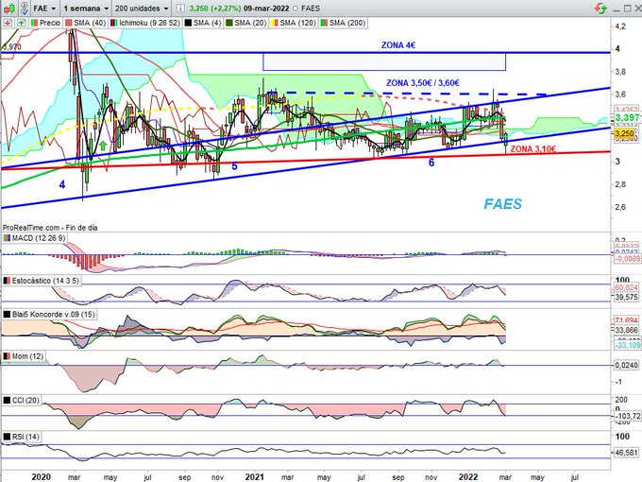Click the CCI (20) panel label
642x482 pixels.
(x=25, y=400)
